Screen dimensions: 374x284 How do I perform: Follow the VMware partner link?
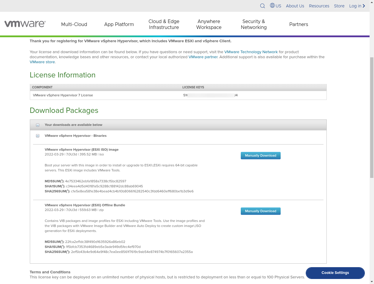tap(203, 57)
